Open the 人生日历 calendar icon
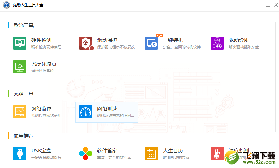The width and height of the screenshot is (279, 168). (151, 154)
